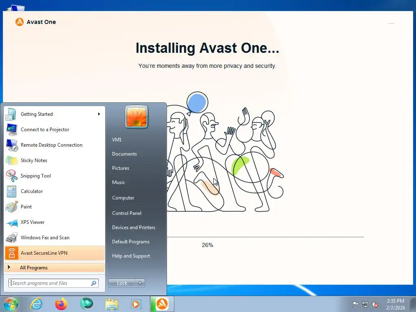Minimize the Avast One installer window
Image resolution: width=416 pixels, height=312 pixels.
coord(391,24)
